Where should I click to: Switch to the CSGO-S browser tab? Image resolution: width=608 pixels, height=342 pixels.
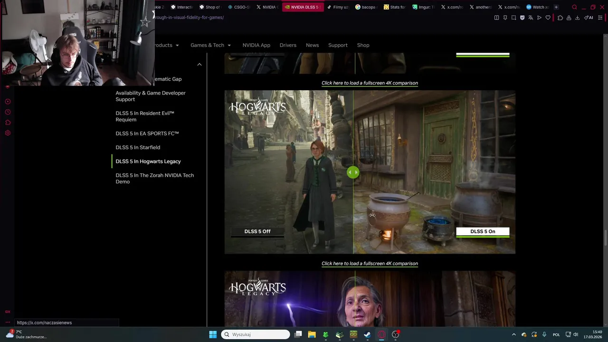(x=238, y=7)
